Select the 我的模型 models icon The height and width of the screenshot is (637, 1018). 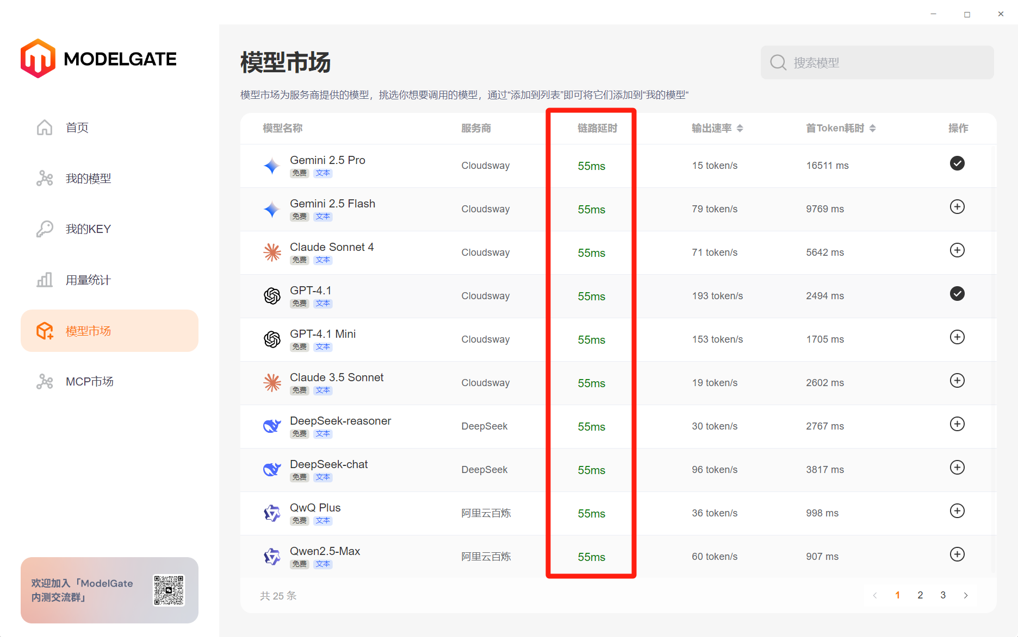click(45, 178)
